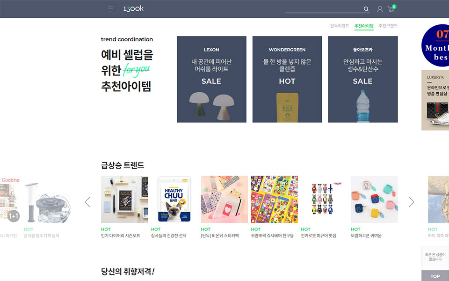The width and height of the screenshot is (449, 281).
Task: Click the 인기 다이어리 시즌오프 link
Action: 121,236
